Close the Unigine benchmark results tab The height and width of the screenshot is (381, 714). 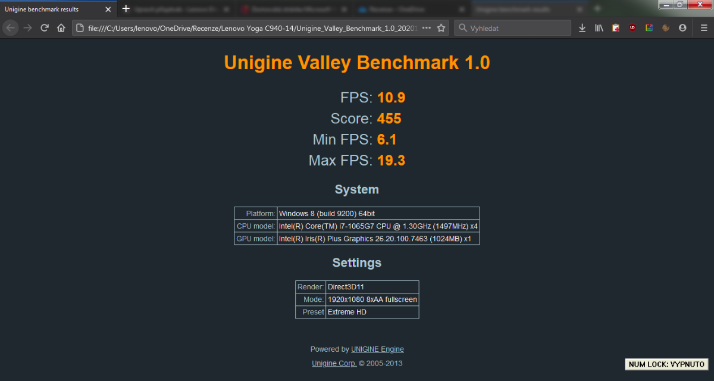108,9
